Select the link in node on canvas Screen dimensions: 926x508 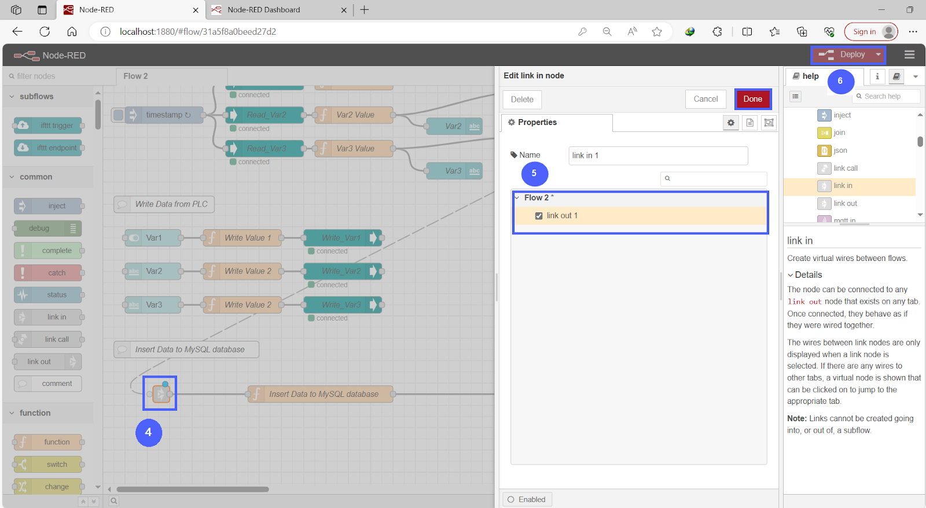160,394
